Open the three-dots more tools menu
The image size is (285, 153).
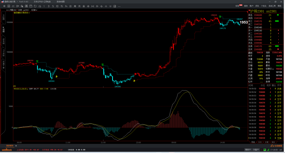point(119,6)
